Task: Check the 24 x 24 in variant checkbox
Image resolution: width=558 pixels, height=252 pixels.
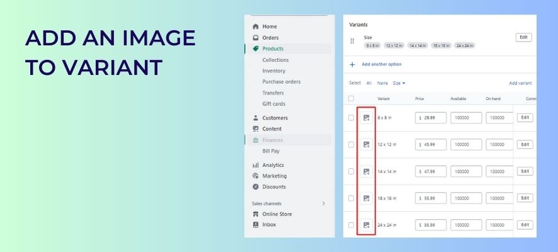Action: (351, 225)
